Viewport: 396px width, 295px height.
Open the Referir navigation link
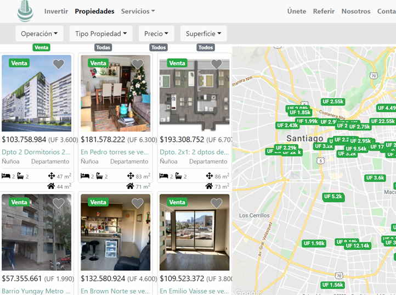324,12
